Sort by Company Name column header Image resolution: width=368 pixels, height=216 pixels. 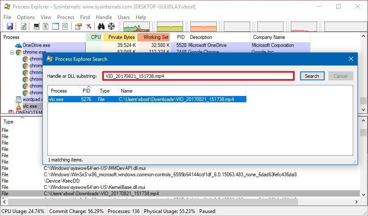(281, 37)
